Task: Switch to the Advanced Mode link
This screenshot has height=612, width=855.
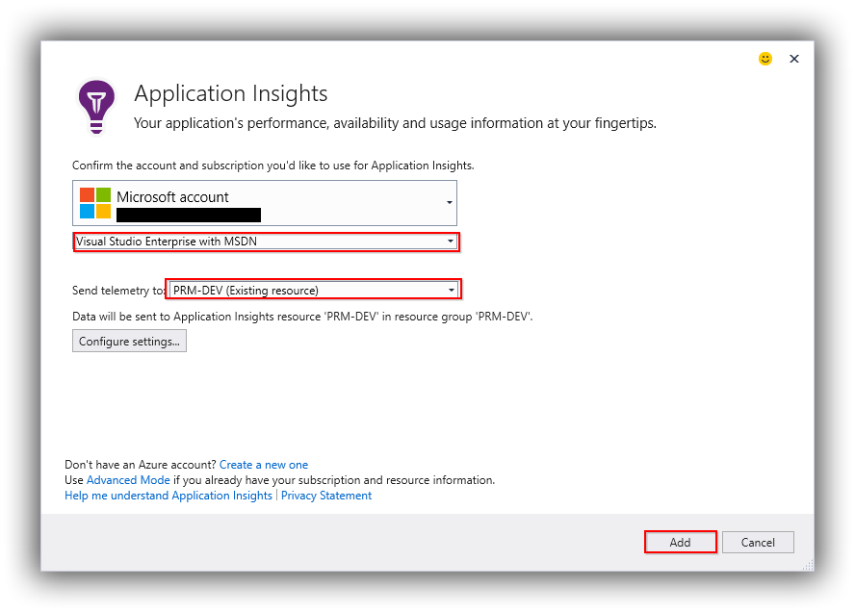Action: click(128, 480)
